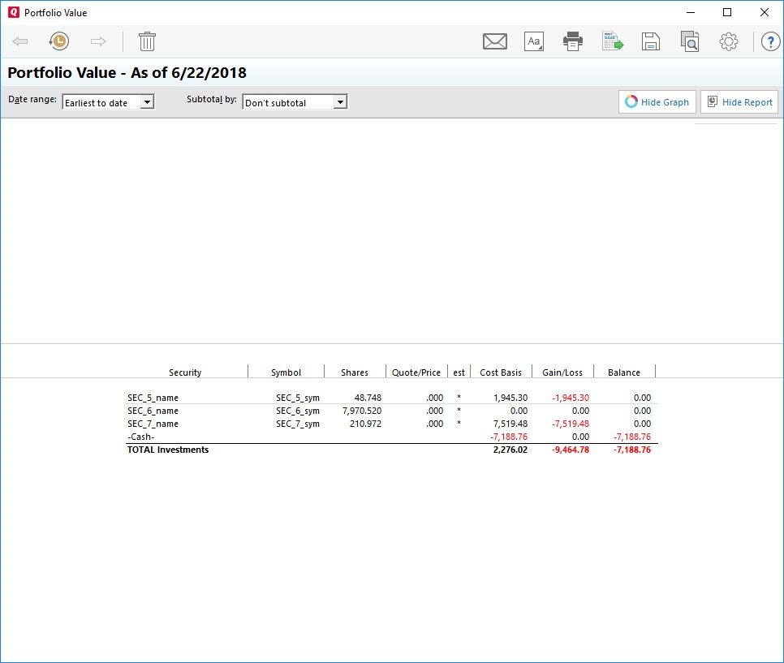Export report data icon

(x=612, y=41)
